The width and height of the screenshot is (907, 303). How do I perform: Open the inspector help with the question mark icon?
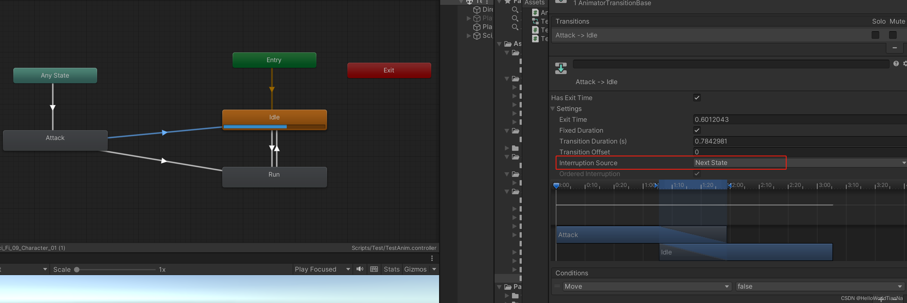896,63
